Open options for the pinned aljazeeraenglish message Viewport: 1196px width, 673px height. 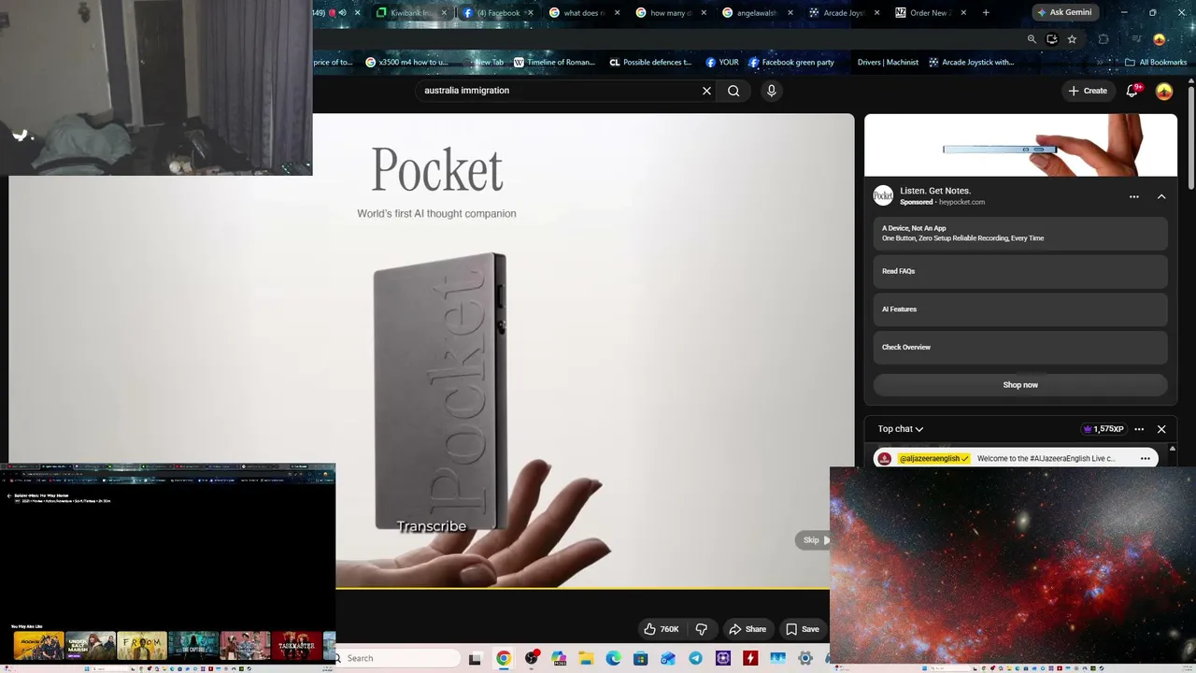(x=1146, y=459)
